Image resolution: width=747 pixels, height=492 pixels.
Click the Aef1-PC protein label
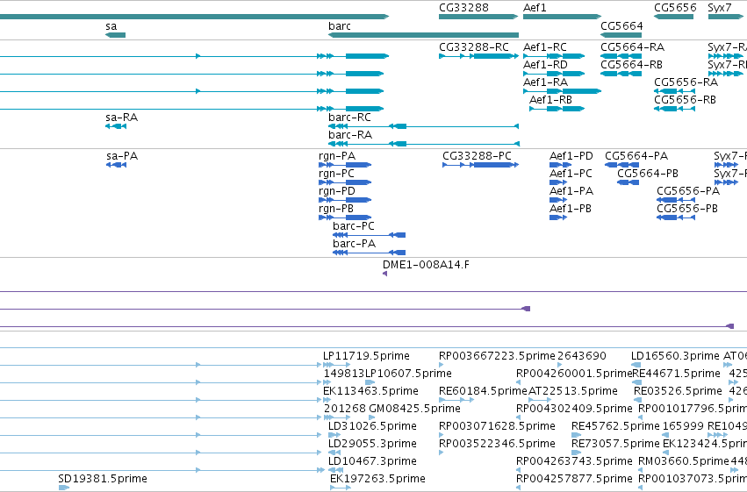pos(571,174)
